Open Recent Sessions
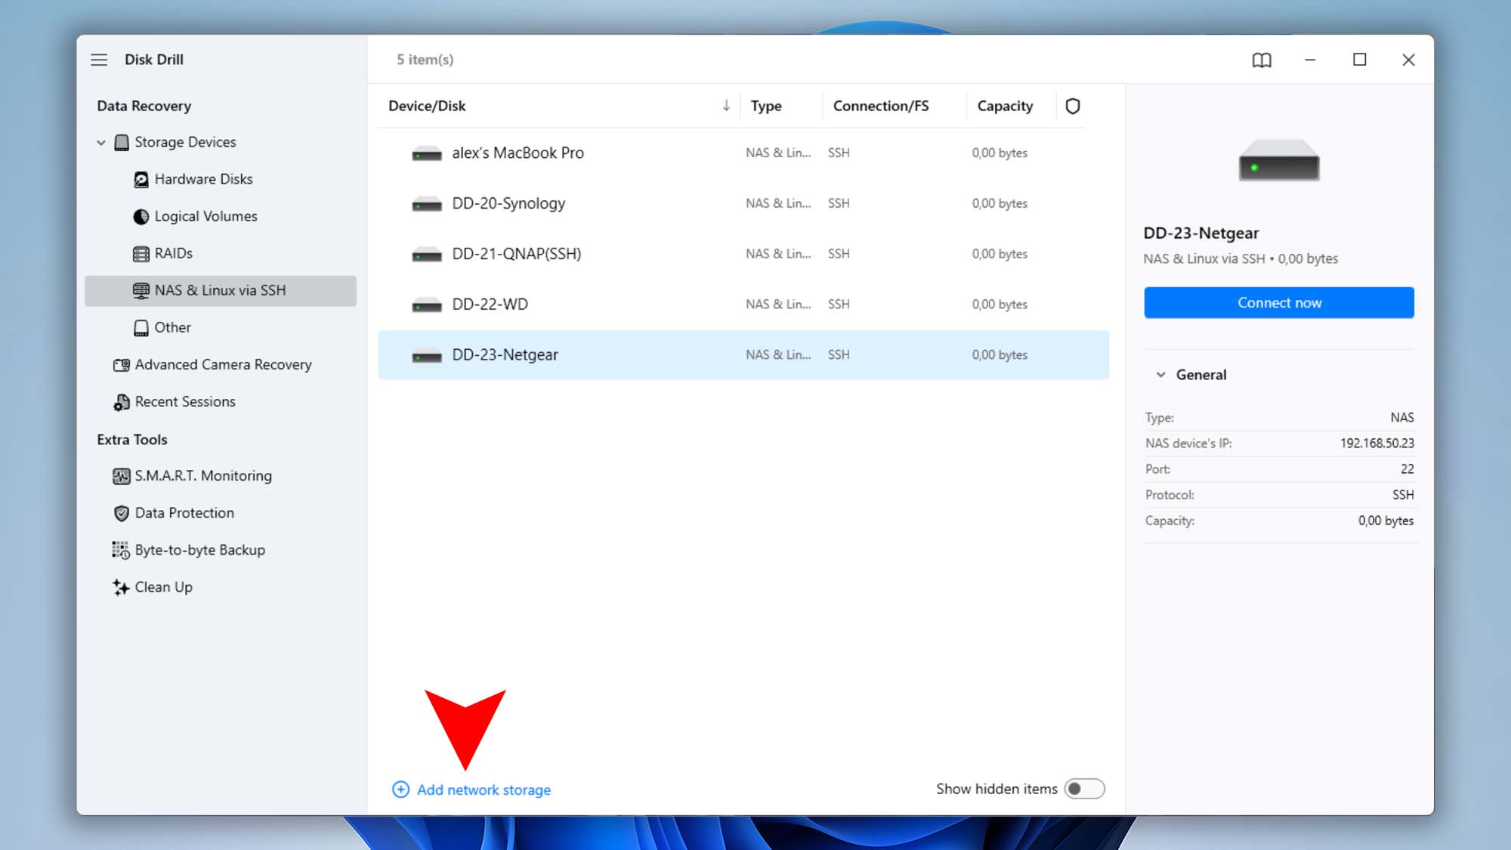 tap(185, 401)
